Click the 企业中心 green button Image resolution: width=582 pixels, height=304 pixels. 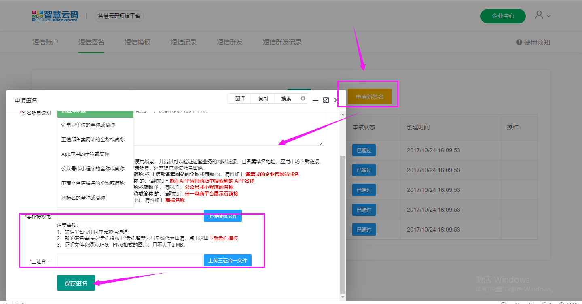pyautogui.click(x=503, y=16)
